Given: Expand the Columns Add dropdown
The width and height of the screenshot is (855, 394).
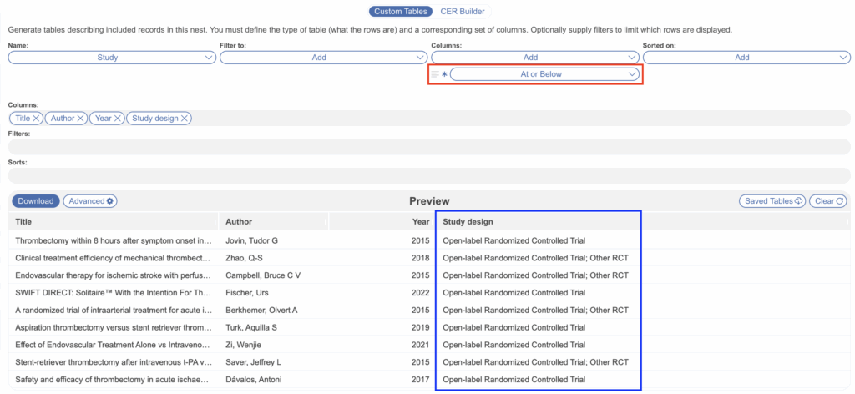Looking at the screenshot, I should pyautogui.click(x=535, y=58).
